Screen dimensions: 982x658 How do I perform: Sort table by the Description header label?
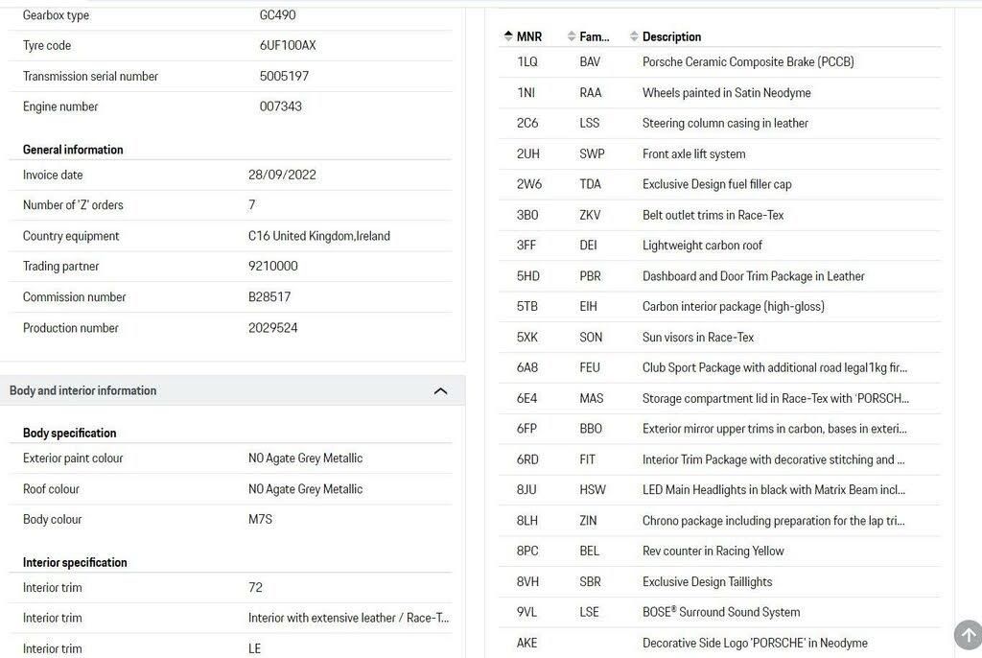[671, 36]
